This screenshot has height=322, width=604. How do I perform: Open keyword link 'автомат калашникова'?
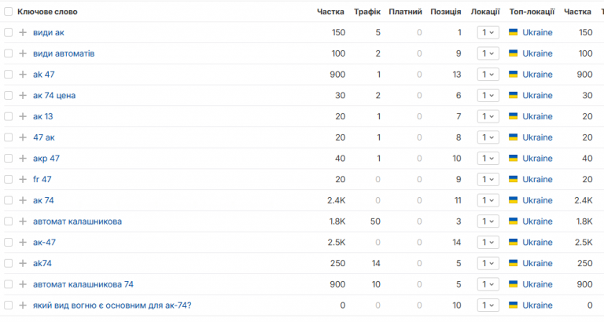pyautogui.click(x=77, y=221)
